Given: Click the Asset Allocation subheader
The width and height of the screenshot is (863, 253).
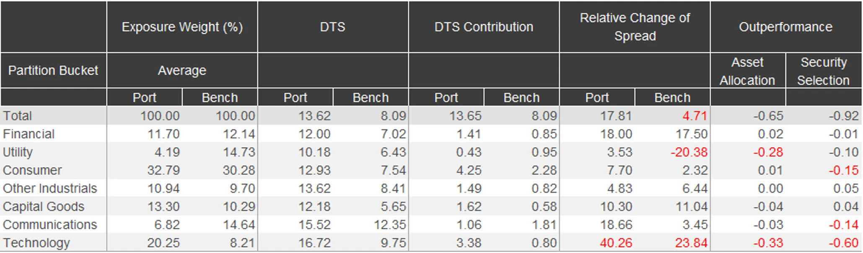Looking at the screenshot, I should click(x=747, y=71).
